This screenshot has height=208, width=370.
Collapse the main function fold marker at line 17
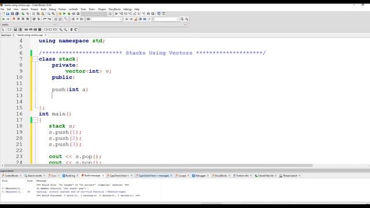coord(35,120)
